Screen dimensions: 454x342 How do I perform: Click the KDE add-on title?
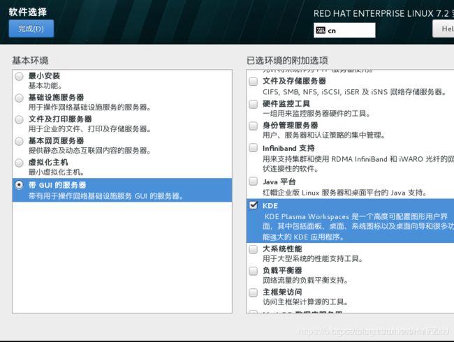click(270, 206)
